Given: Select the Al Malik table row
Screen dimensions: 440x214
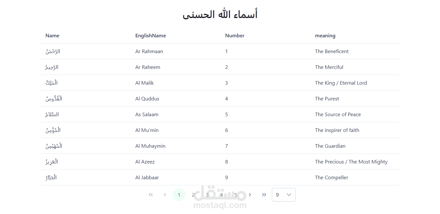Looking at the screenshot, I should (x=220, y=83).
